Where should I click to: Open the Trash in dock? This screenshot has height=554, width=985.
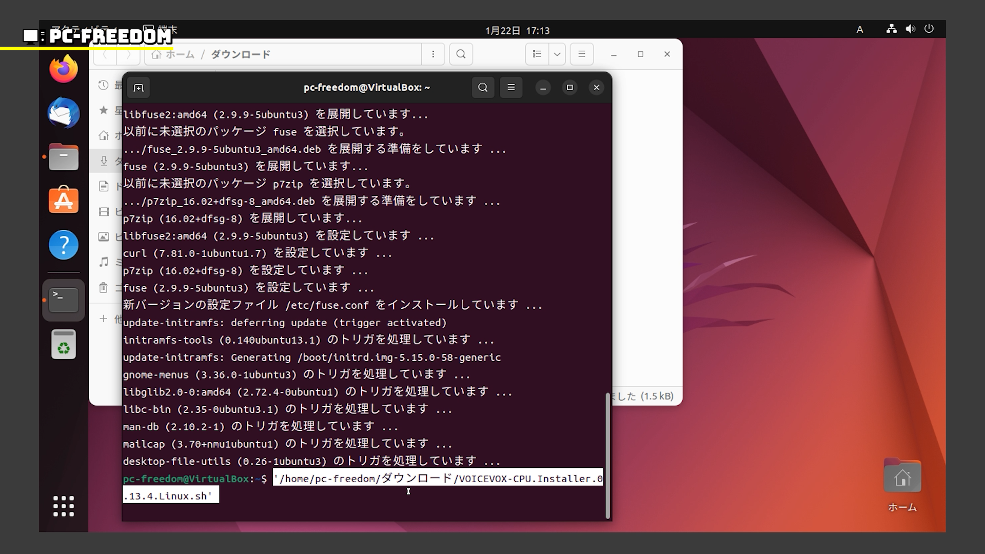(64, 344)
